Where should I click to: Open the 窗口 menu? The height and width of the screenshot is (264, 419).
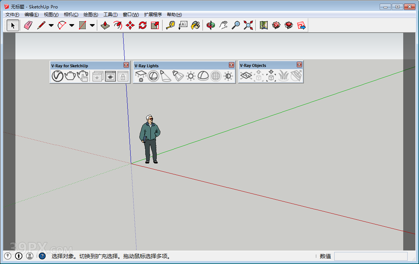click(131, 14)
